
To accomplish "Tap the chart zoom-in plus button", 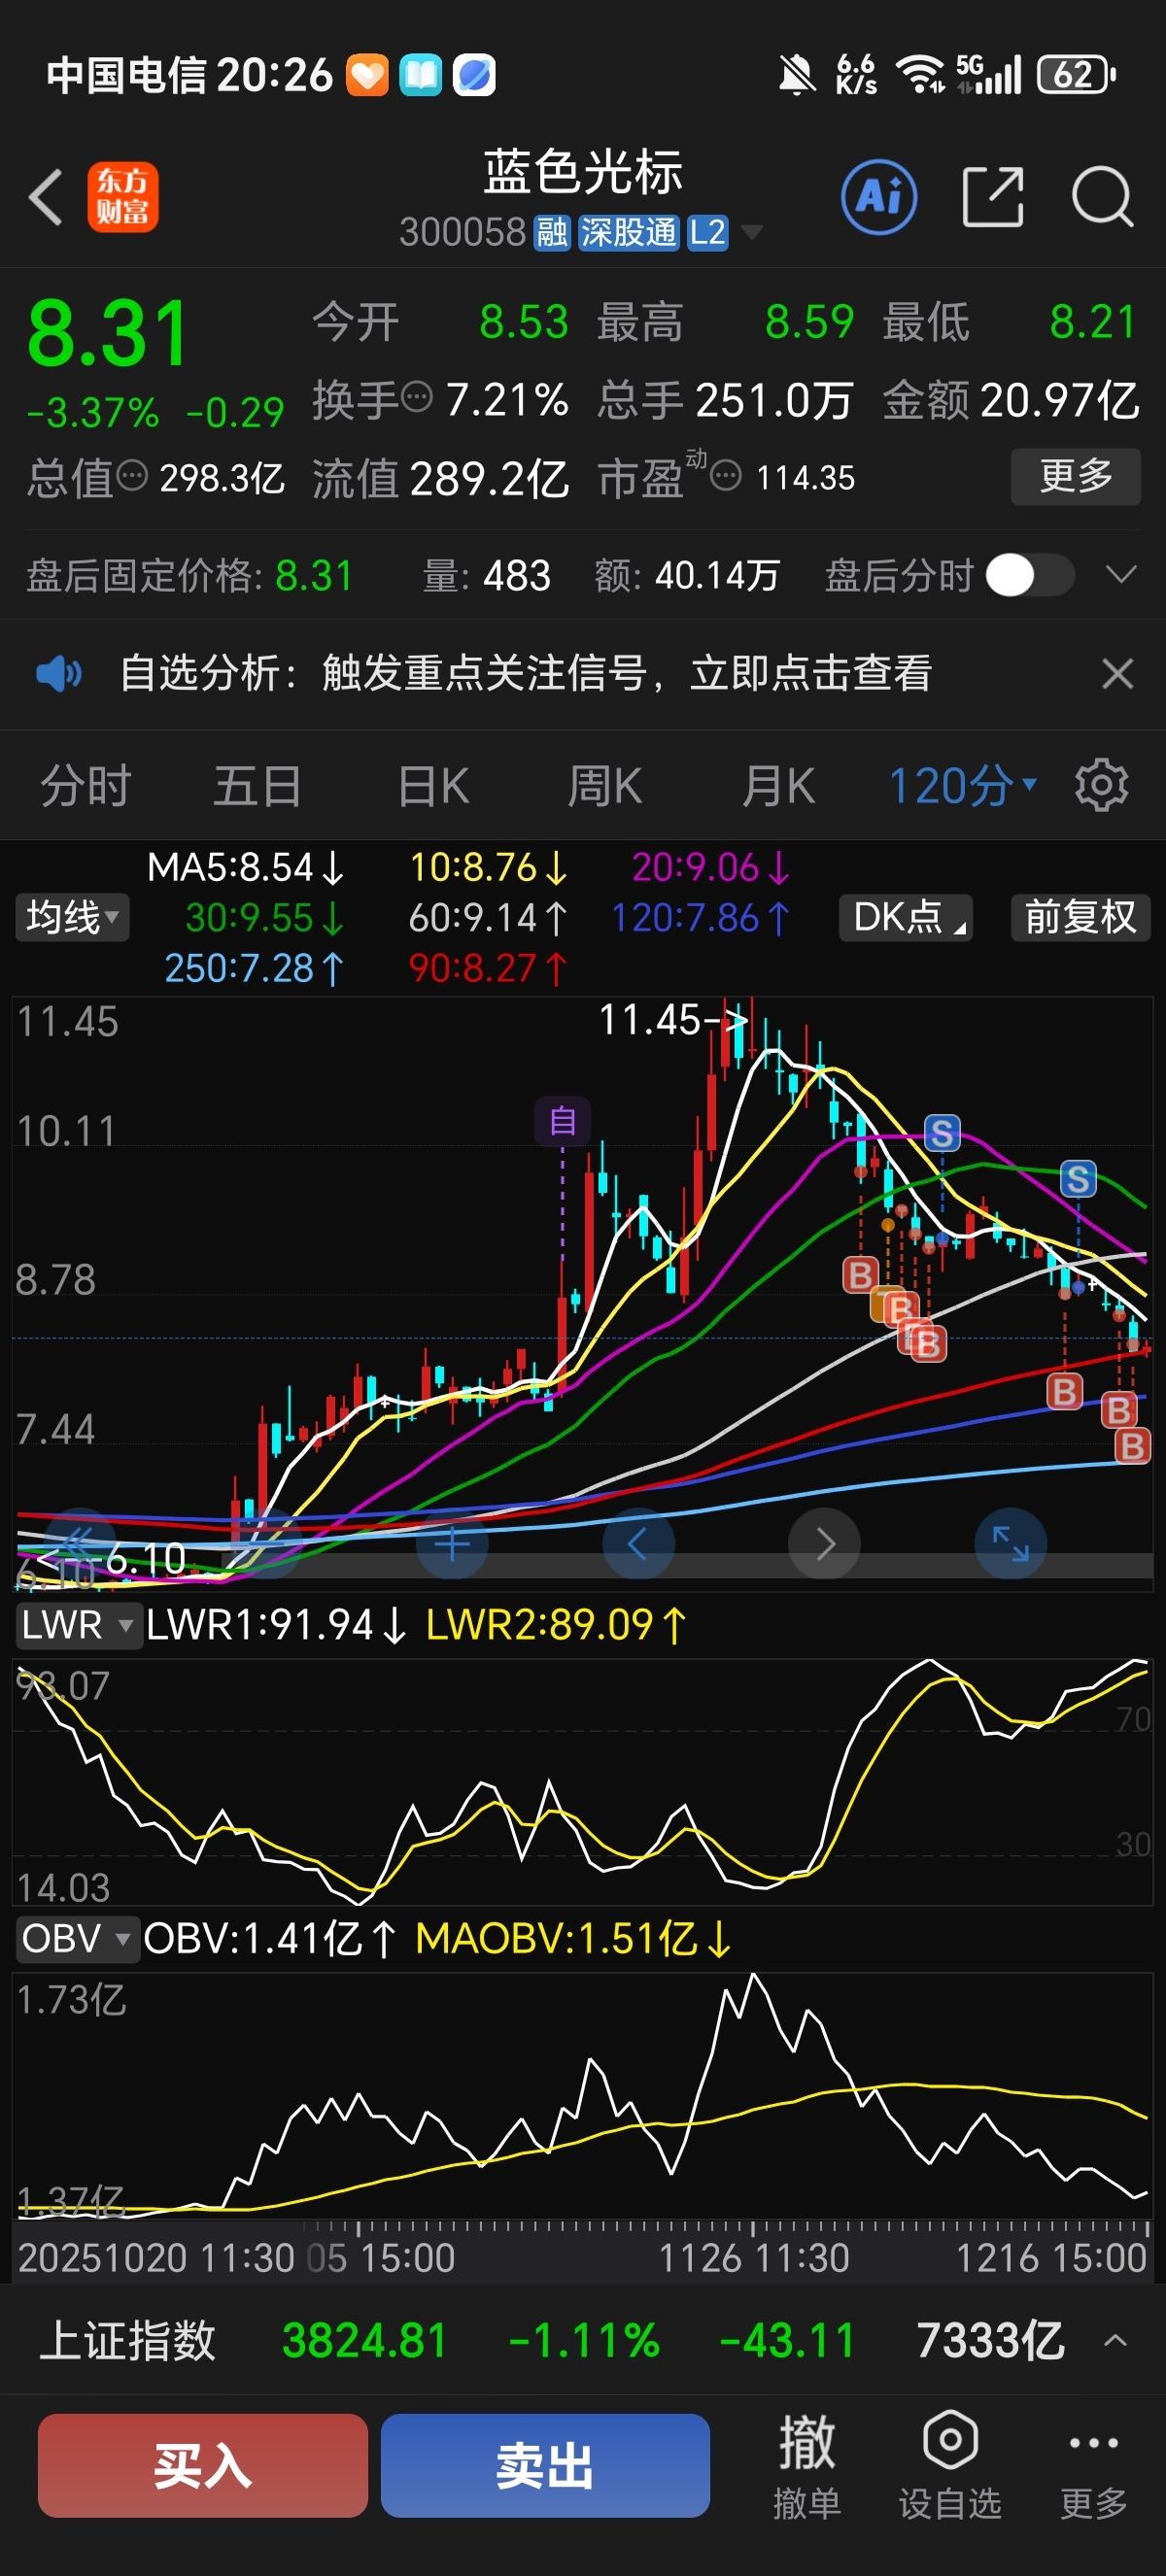I will pyautogui.click(x=452, y=1544).
